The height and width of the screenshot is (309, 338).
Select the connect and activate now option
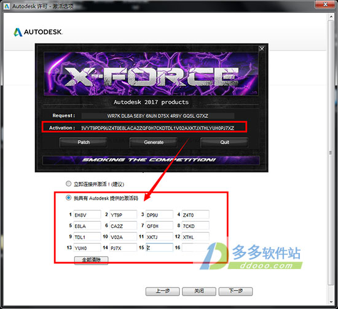coord(68,184)
